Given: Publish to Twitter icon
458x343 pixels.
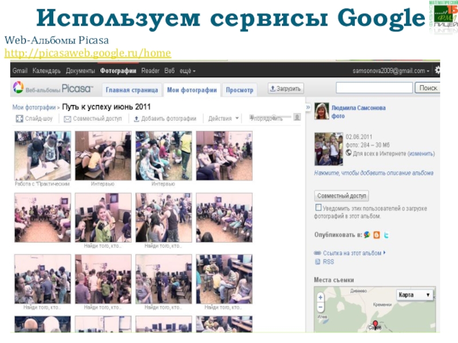Looking at the screenshot, I should point(386,235).
